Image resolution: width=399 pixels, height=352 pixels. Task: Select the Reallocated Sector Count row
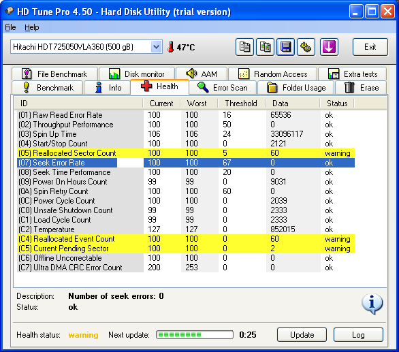pyautogui.click(x=186, y=153)
